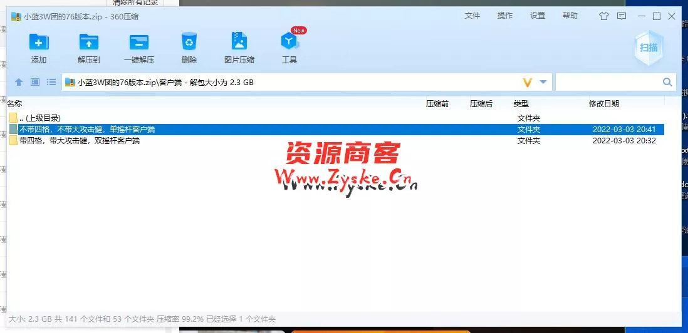Click the 扫描 (Scan) hexagon button

pos(648,48)
